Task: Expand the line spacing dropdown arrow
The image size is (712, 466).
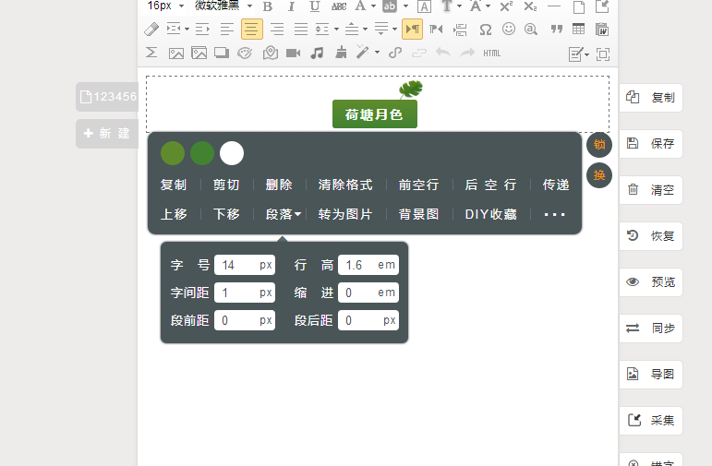Action: 336,30
